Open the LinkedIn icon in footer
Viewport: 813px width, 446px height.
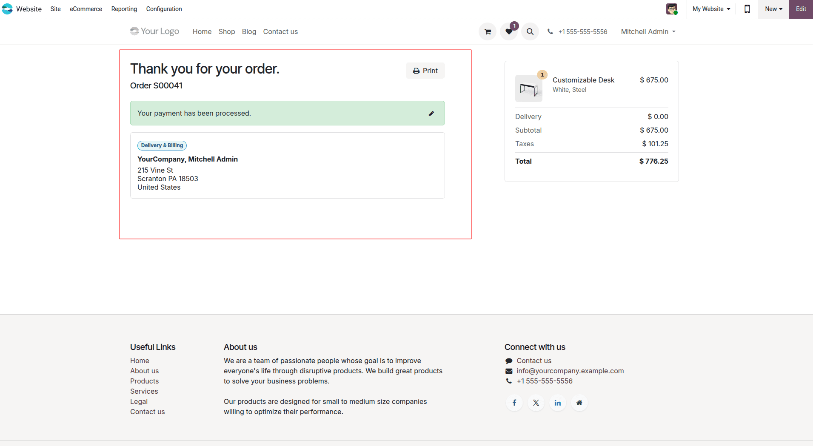(558, 403)
